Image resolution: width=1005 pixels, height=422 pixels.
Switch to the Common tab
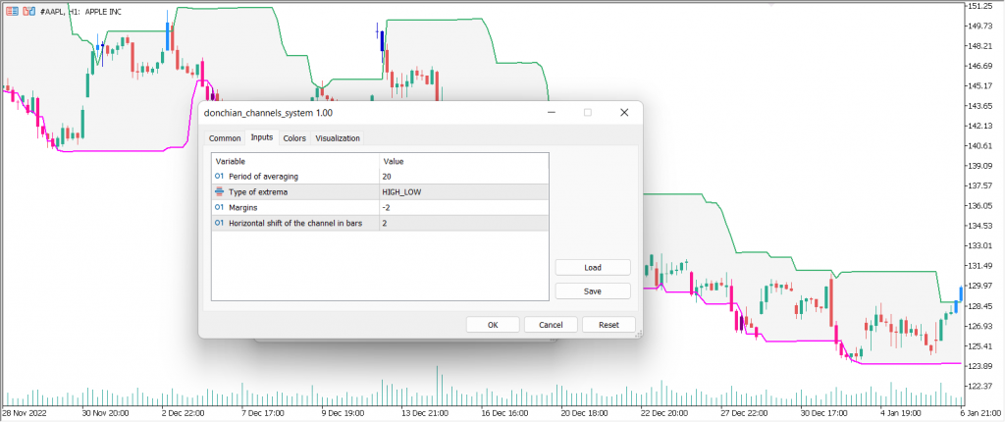[225, 138]
